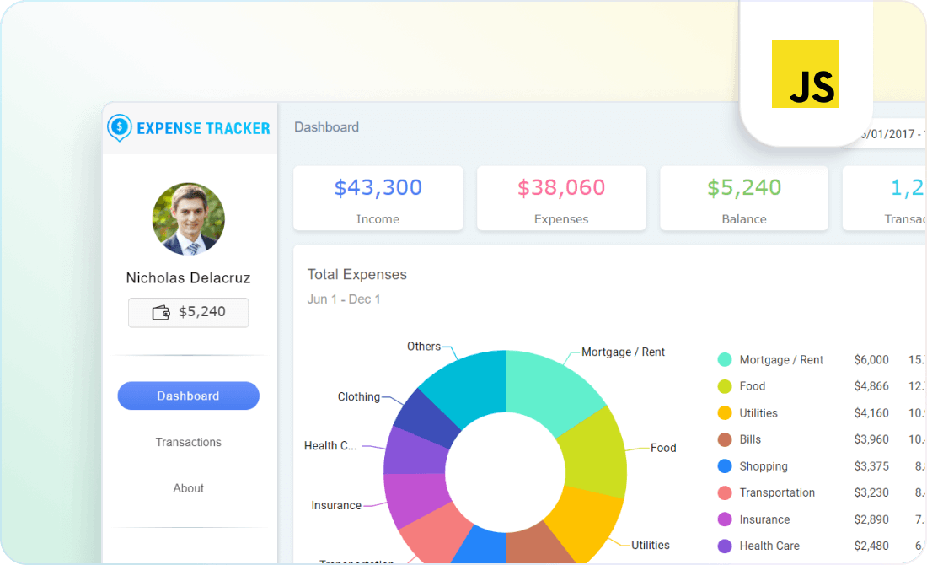Click the Balance card showing $5,240
This screenshot has width=927, height=565.
pos(743,198)
